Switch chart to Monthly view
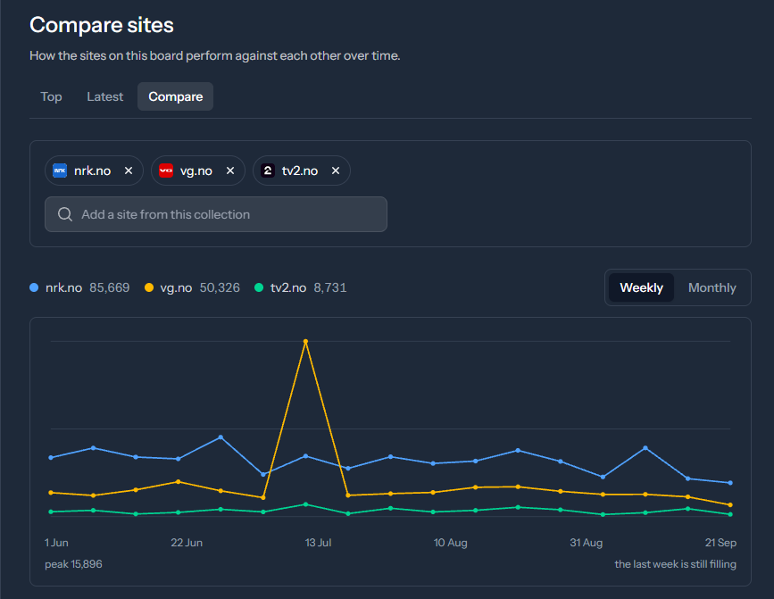Screen dimensions: 774x599 (x=712, y=287)
